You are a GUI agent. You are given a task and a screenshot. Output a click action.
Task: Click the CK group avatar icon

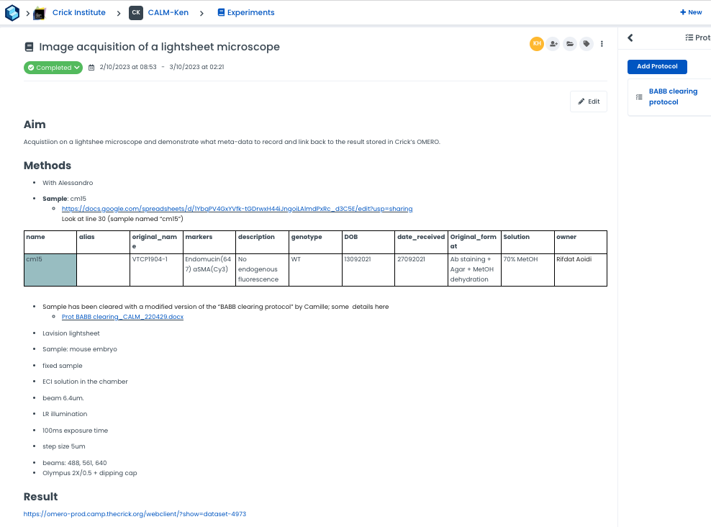(136, 12)
